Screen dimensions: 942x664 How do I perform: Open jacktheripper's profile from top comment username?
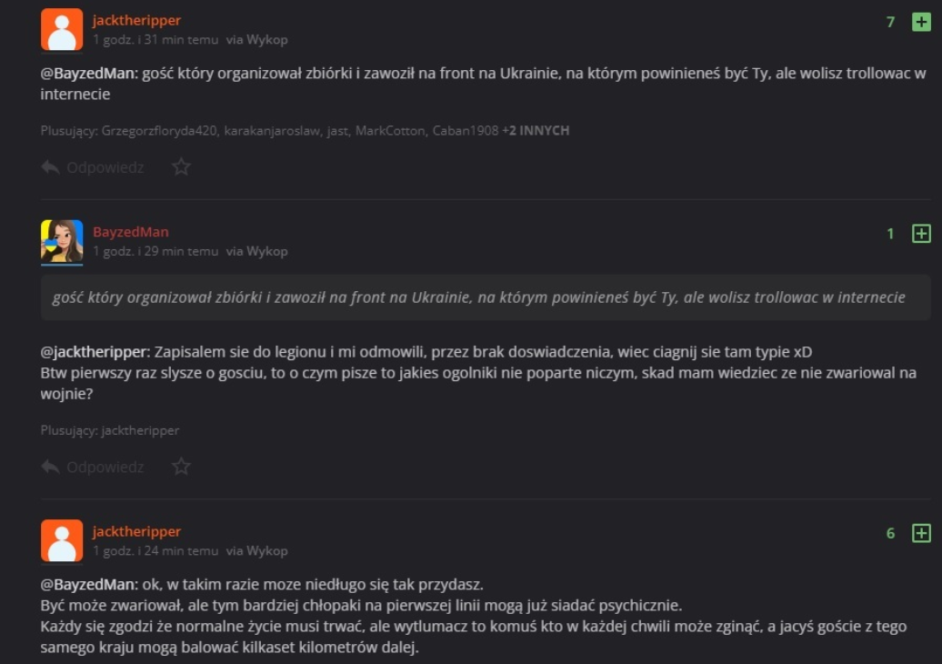[136, 21]
